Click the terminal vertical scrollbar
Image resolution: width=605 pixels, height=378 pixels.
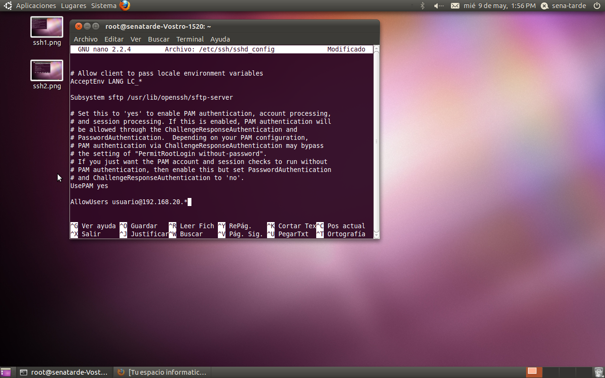tap(376, 142)
